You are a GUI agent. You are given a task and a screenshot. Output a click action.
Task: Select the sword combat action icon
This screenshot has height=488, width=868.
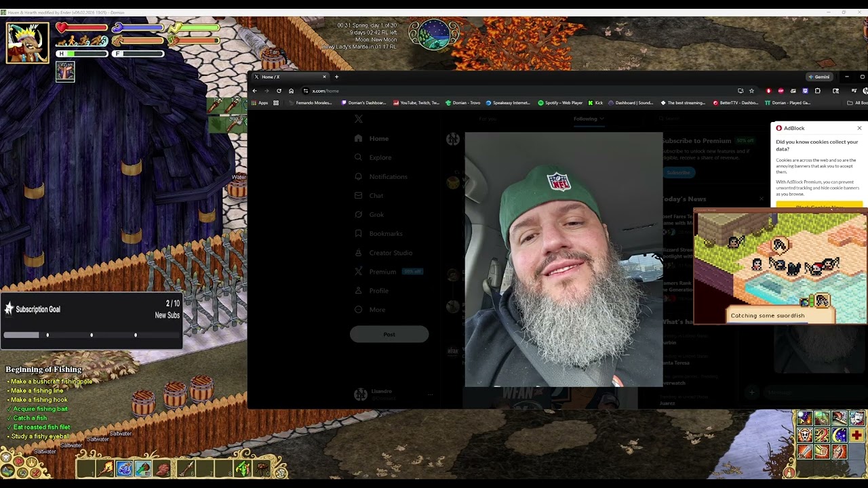click(x=805, y=451)
